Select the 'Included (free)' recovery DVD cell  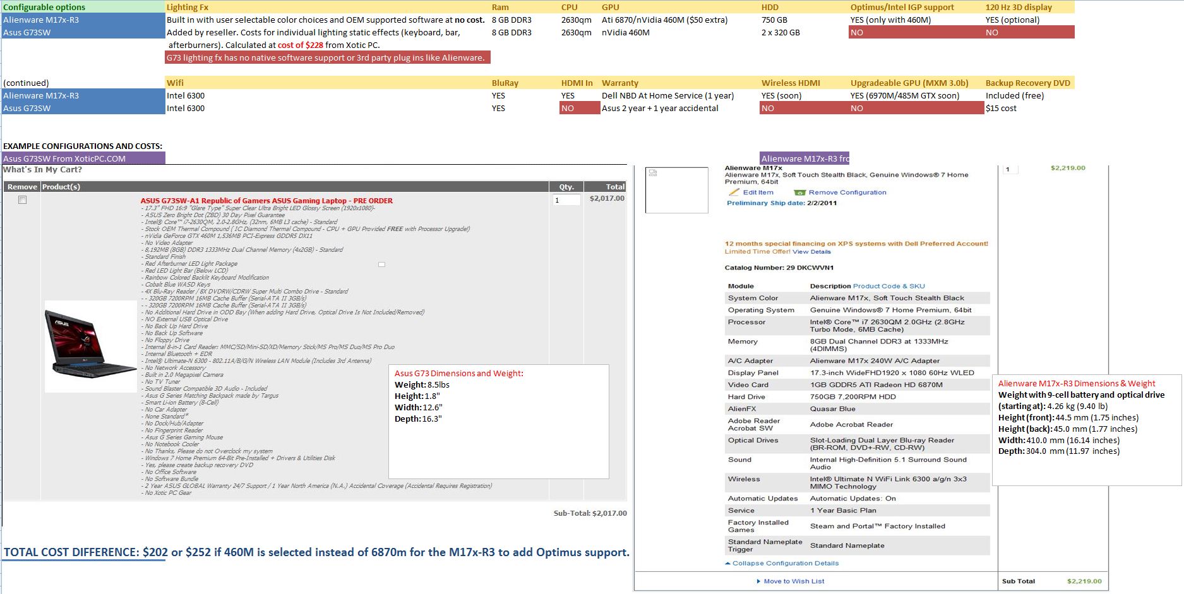click(1029, 95)
